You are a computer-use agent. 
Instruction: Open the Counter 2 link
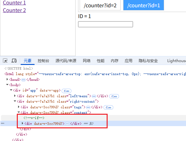[14, 10]
